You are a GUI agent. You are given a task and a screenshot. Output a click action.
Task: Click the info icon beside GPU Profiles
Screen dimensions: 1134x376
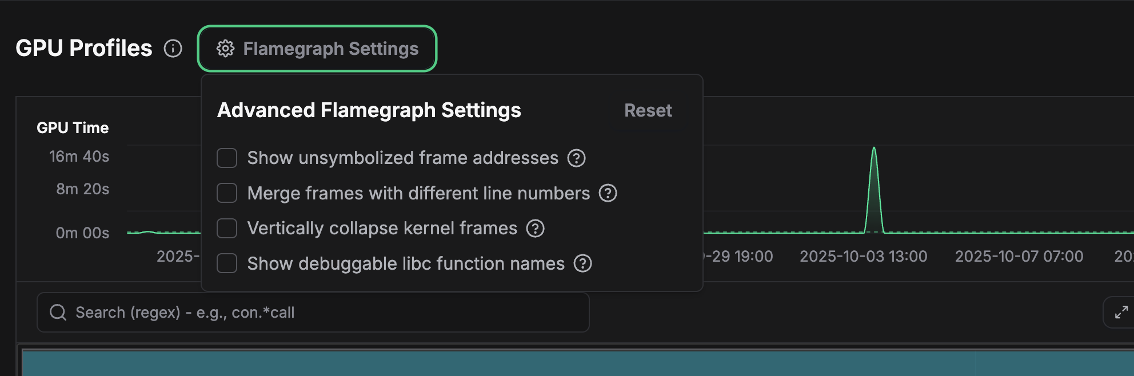point(173,49)
